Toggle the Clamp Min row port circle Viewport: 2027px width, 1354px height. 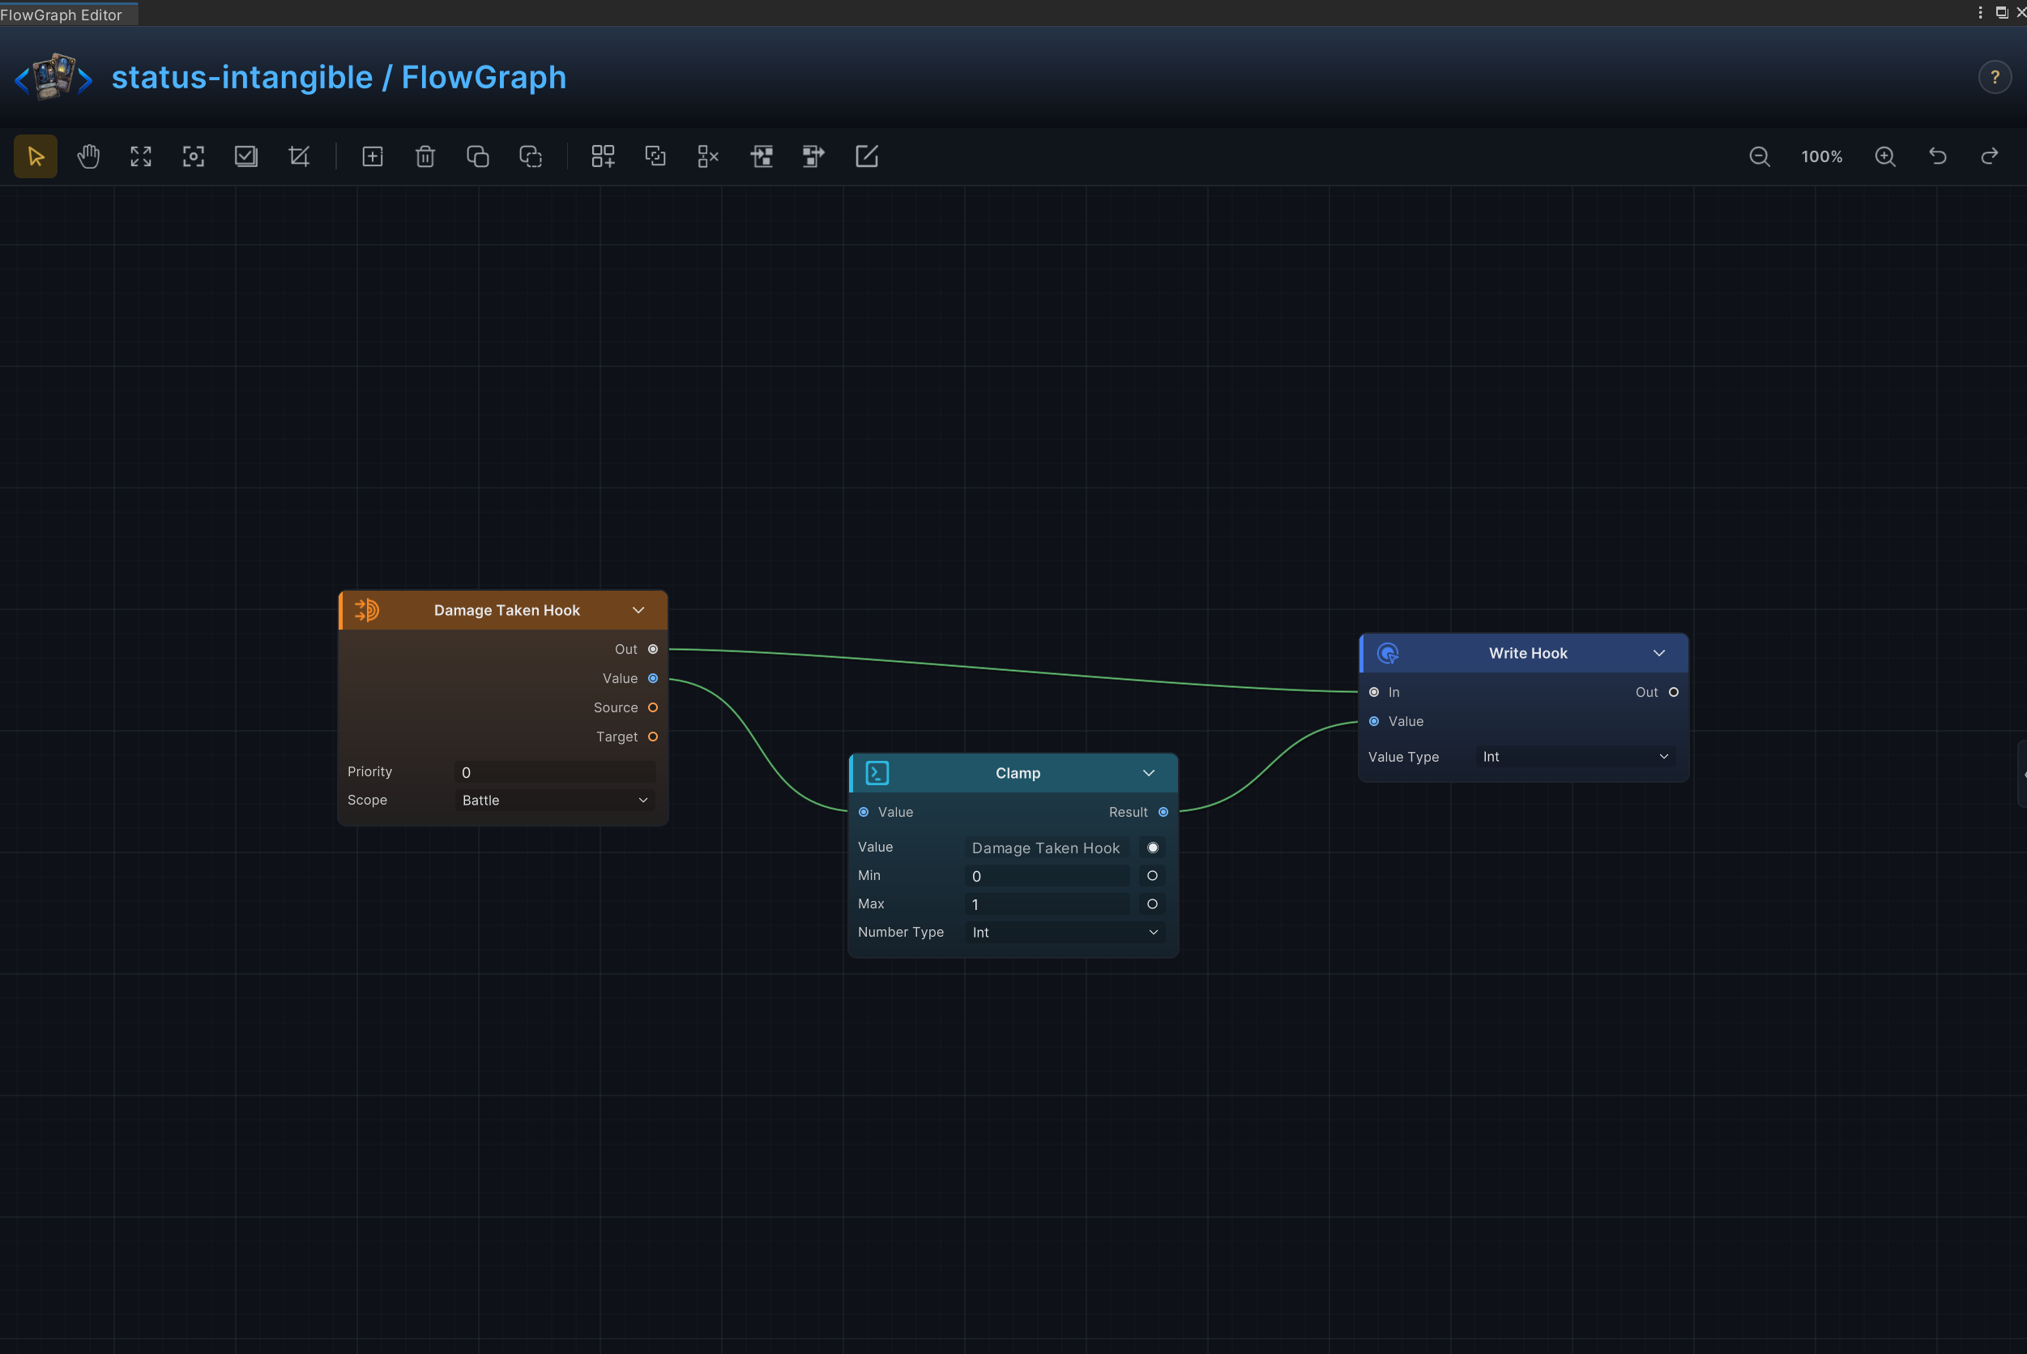(x=1153, y=876)
